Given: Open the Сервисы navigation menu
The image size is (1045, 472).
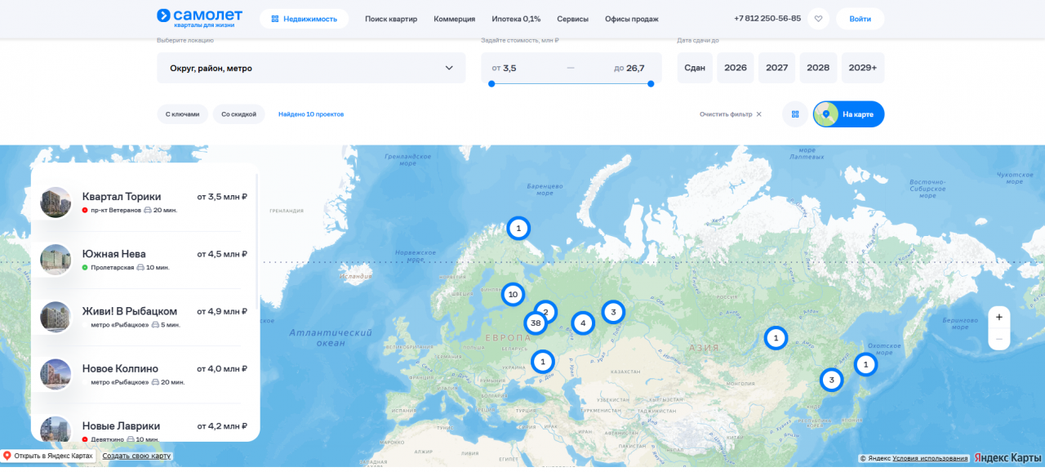Looking at the screenshot, I should 572,19.
